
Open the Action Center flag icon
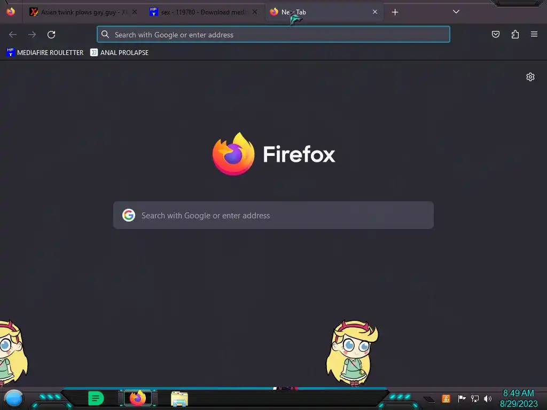click(462, 398)
